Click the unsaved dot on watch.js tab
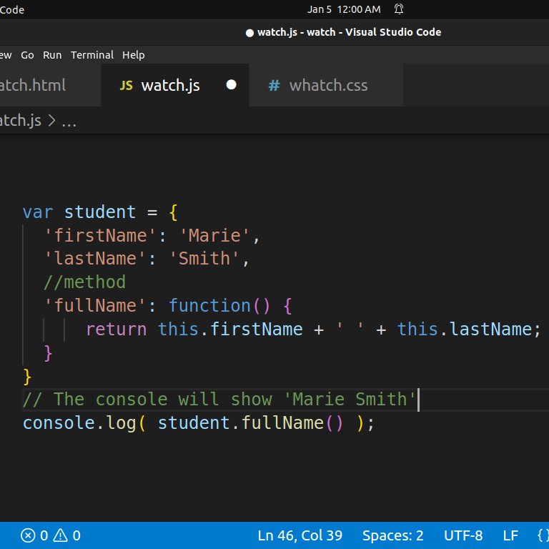Image resolution: width=549 pixels, height=549 pixels. coord(231,85)
